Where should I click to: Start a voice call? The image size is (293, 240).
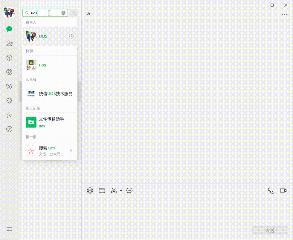[x=271, y=190]
